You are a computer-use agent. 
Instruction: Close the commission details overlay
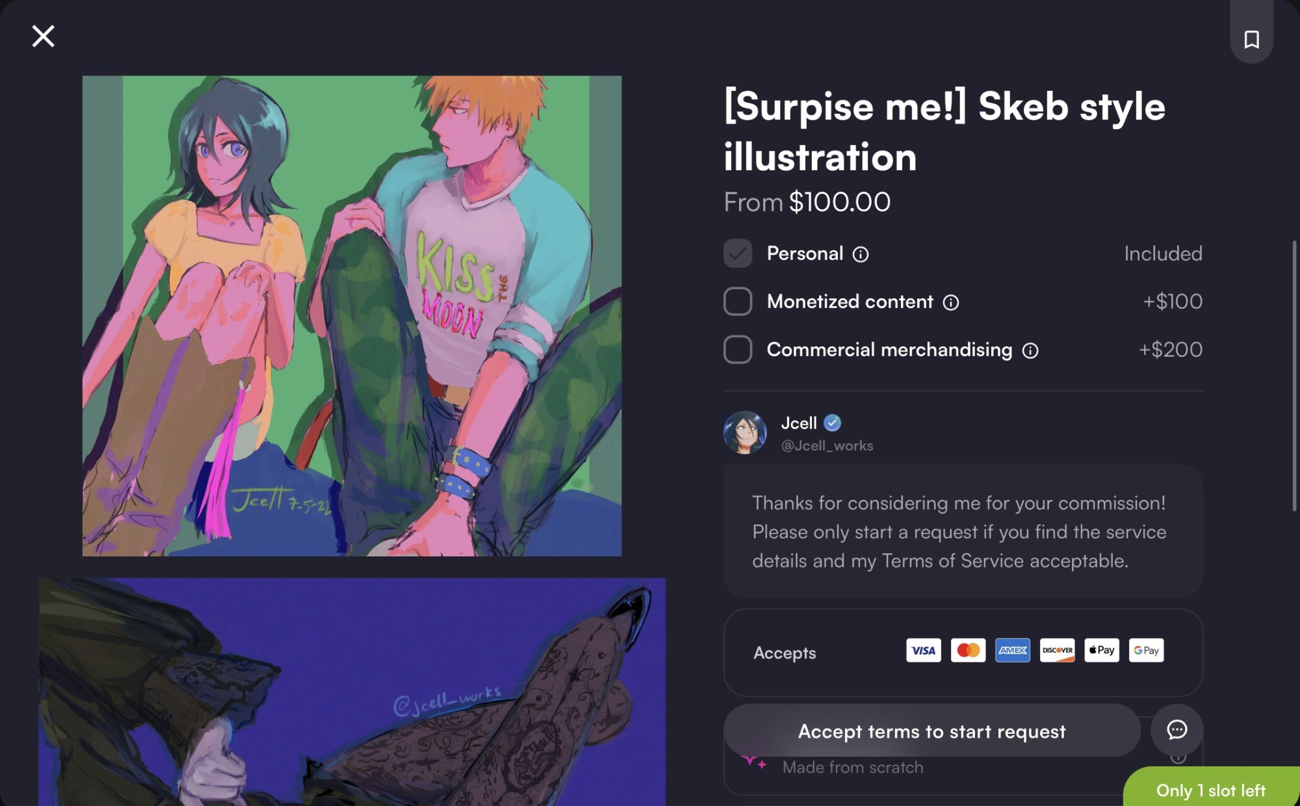[x=44, y=36]
